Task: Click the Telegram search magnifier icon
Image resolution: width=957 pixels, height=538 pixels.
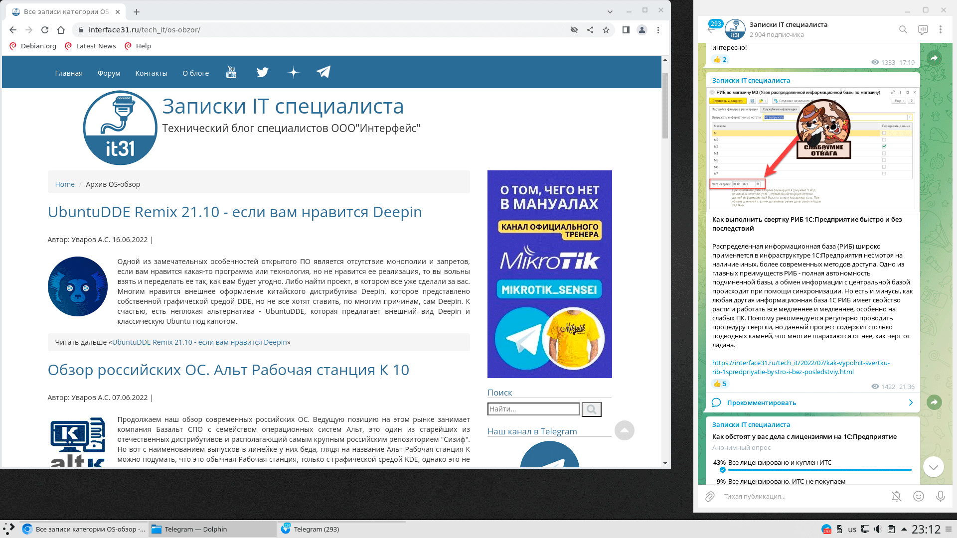Action: [x=903, y=30]
